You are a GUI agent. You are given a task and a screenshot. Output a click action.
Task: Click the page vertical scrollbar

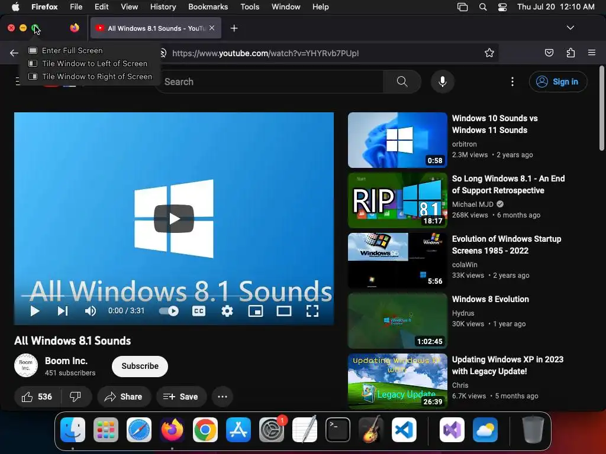601,108
